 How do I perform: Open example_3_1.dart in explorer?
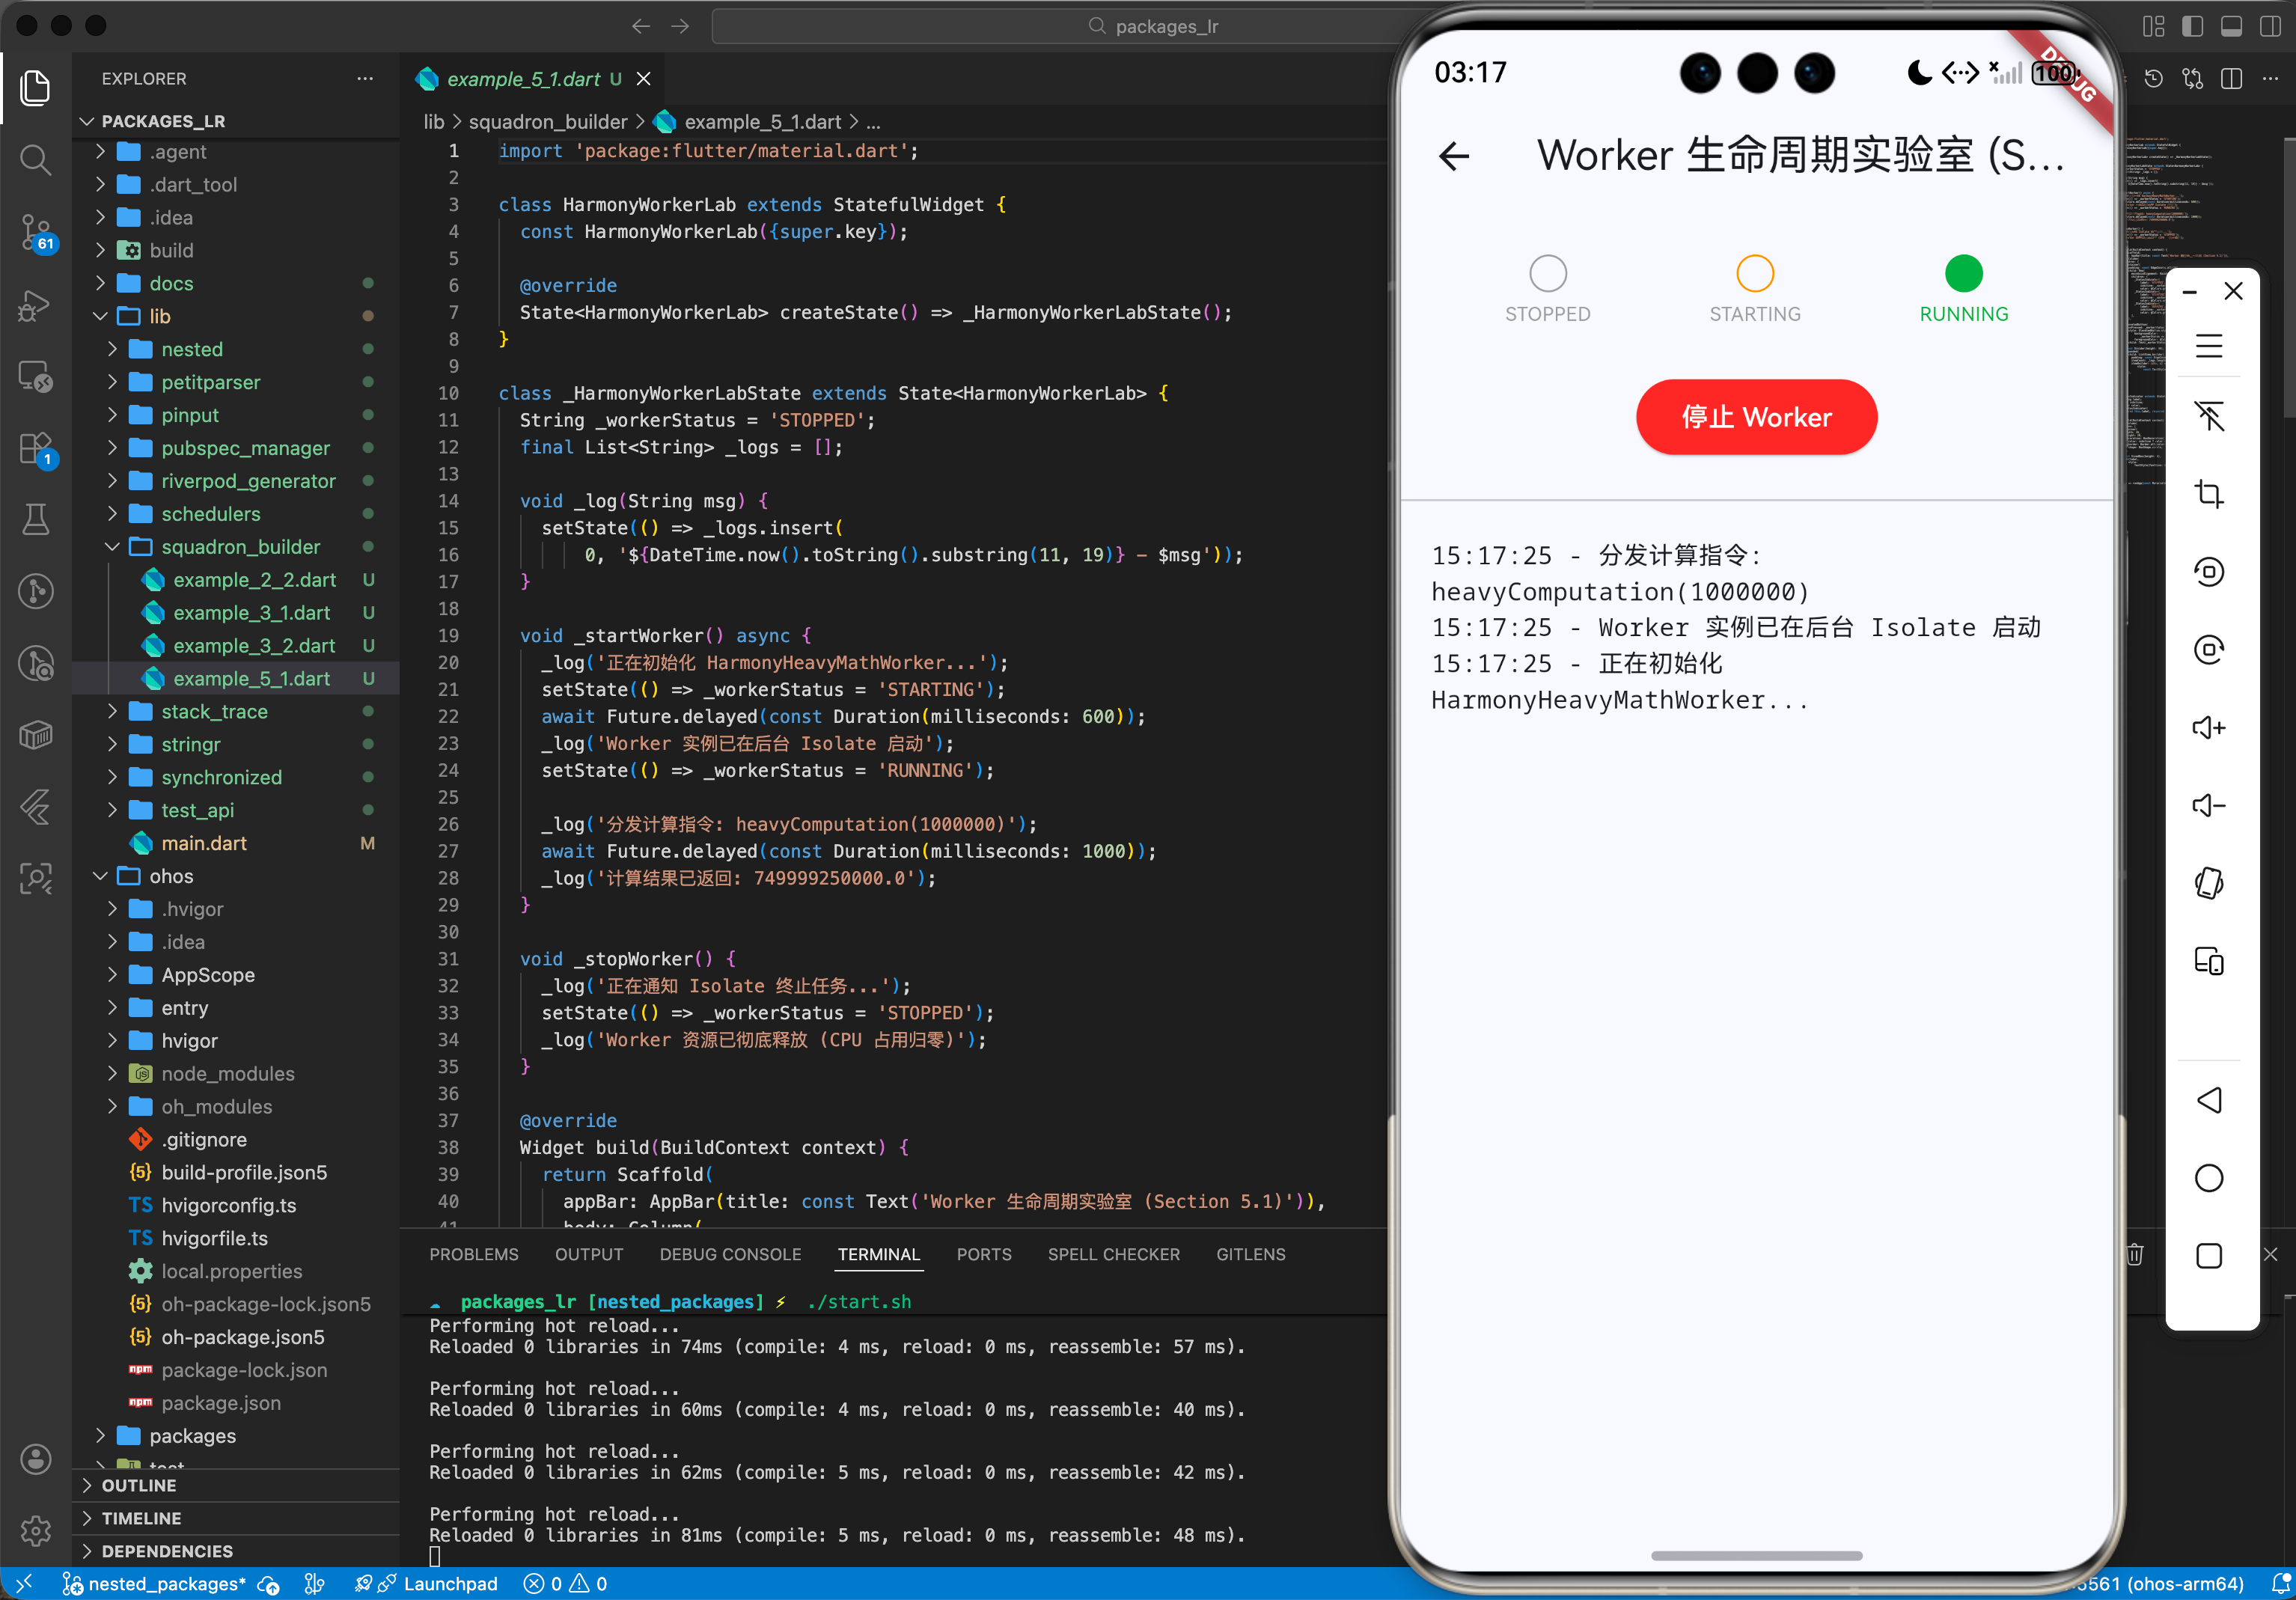[x=251, y=613]
